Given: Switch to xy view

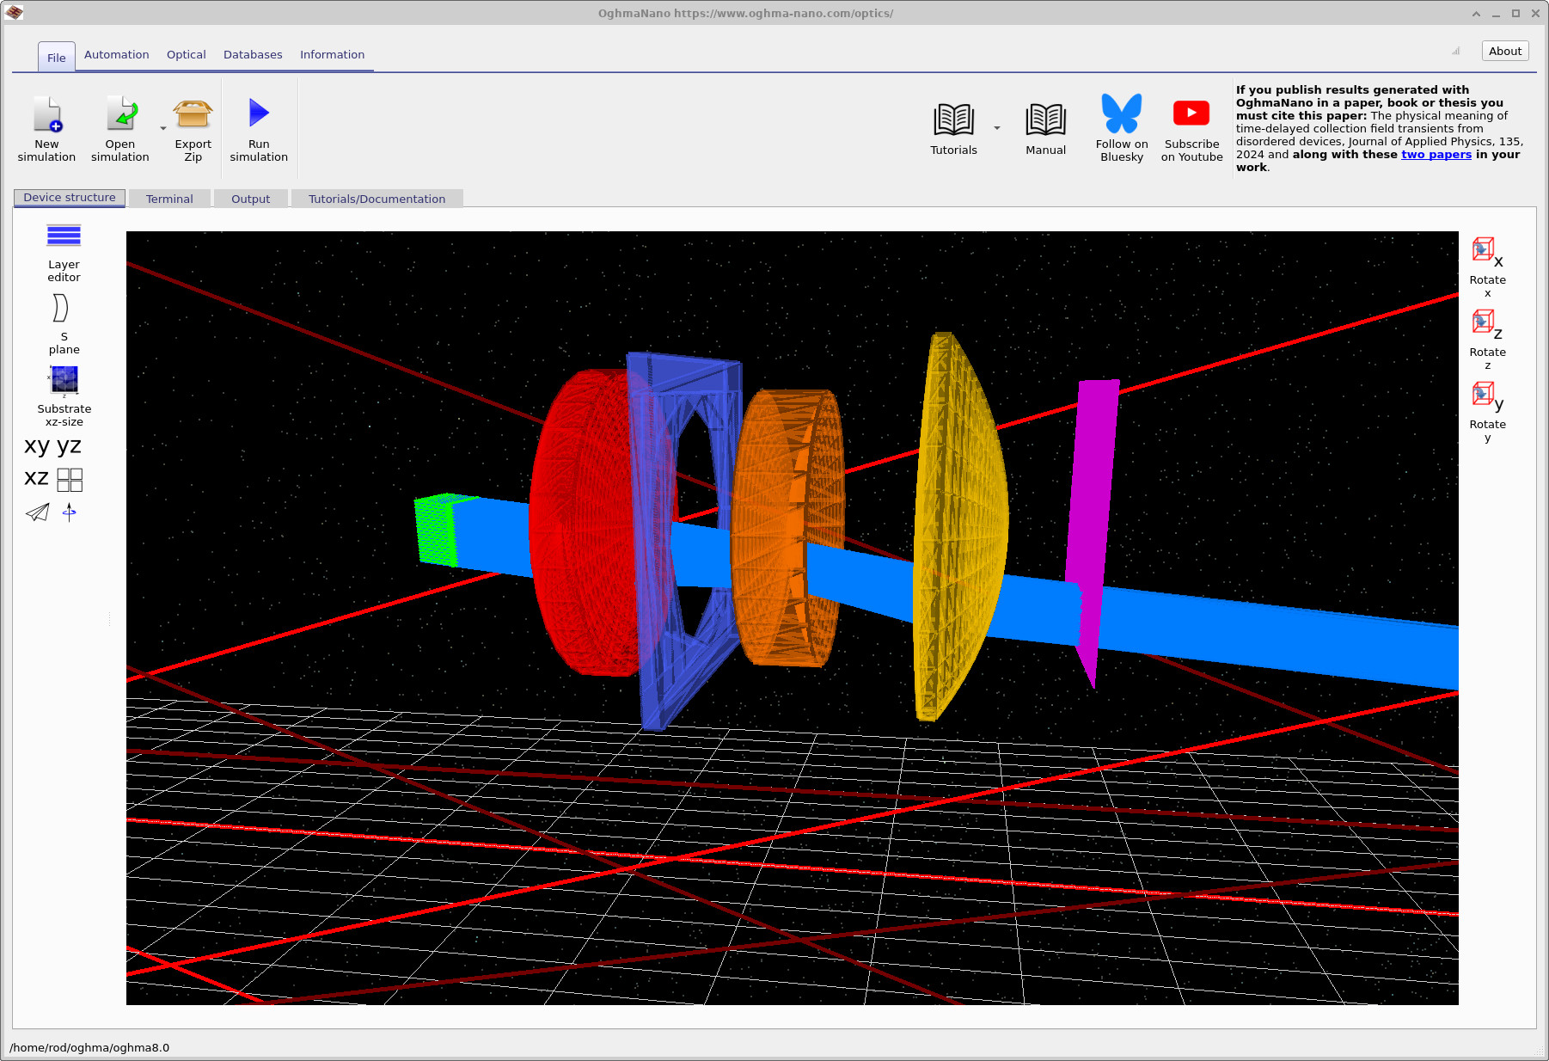Looking at the screenshot, I should coord(36,445).
